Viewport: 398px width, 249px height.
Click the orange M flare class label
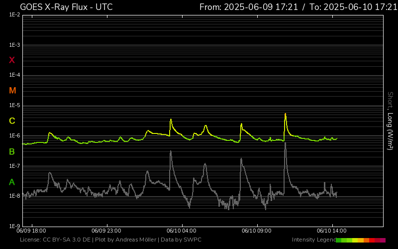point(12,91)
